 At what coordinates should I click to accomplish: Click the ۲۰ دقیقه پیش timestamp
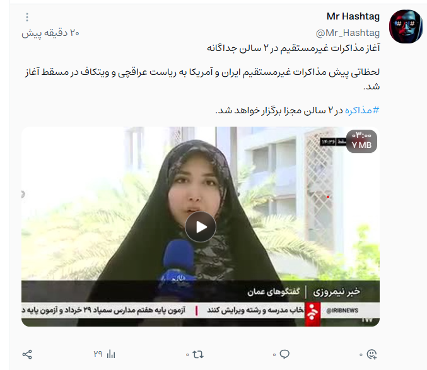click(x=50, y=33)
